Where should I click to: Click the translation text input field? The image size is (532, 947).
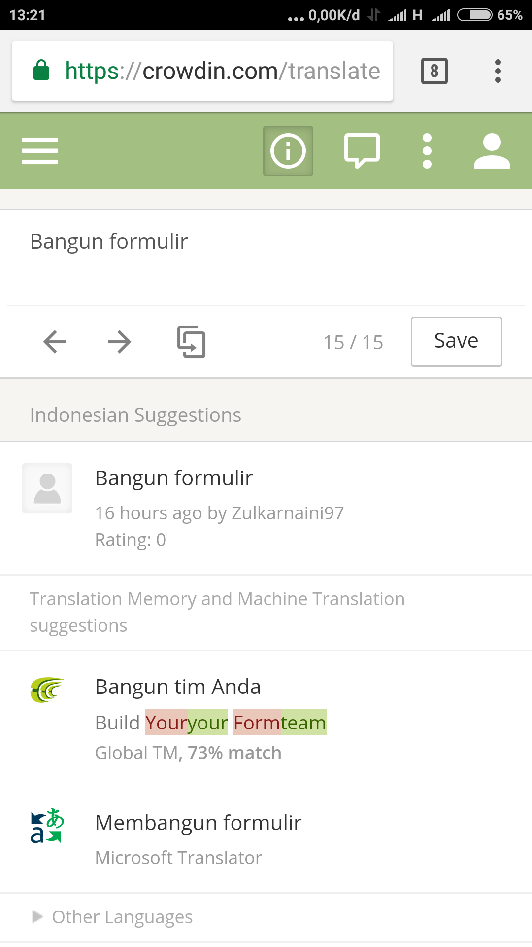coord(266,256)
